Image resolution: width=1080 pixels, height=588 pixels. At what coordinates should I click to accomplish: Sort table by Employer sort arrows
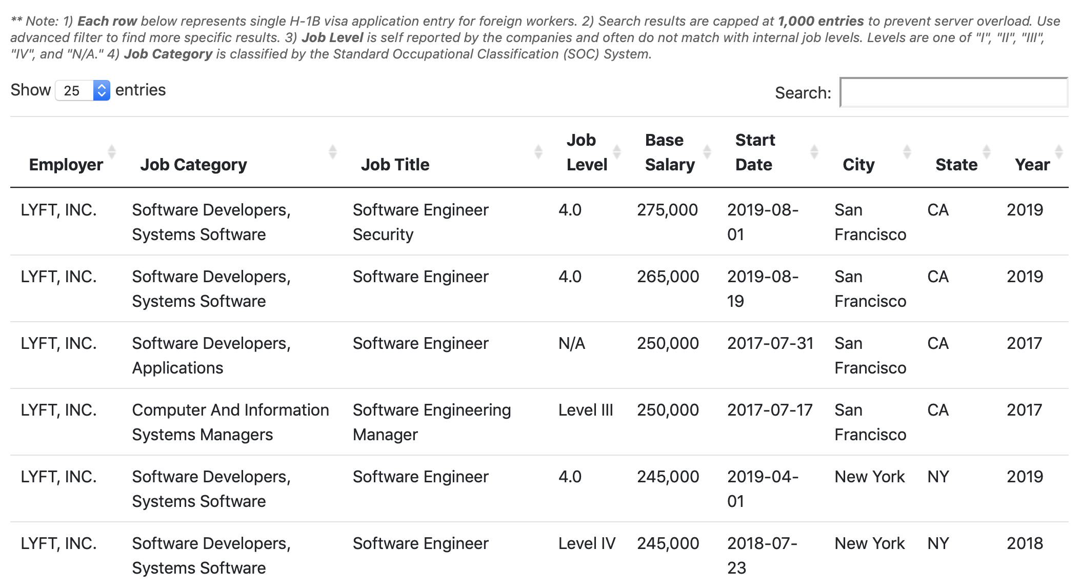(111, 152)
